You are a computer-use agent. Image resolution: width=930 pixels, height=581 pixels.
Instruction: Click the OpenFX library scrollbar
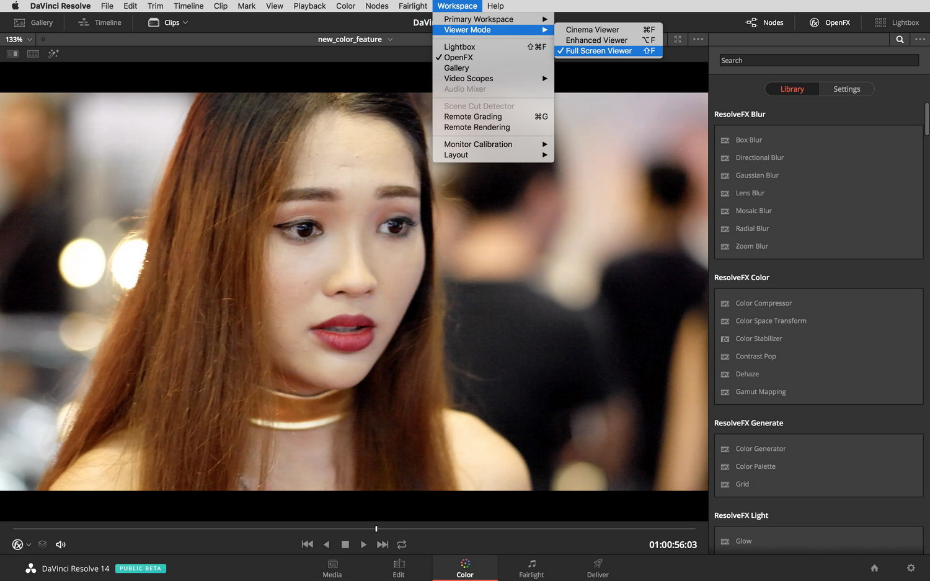click(926, 119)
